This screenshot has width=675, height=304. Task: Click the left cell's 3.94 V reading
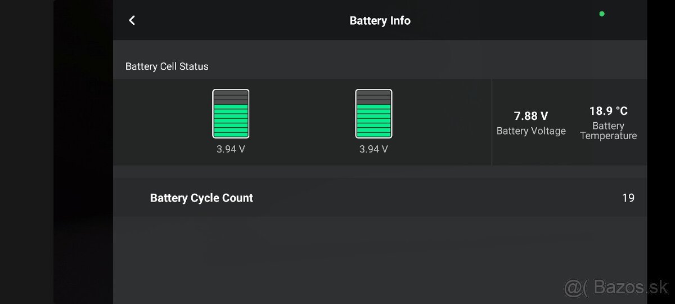coord(231,149)
